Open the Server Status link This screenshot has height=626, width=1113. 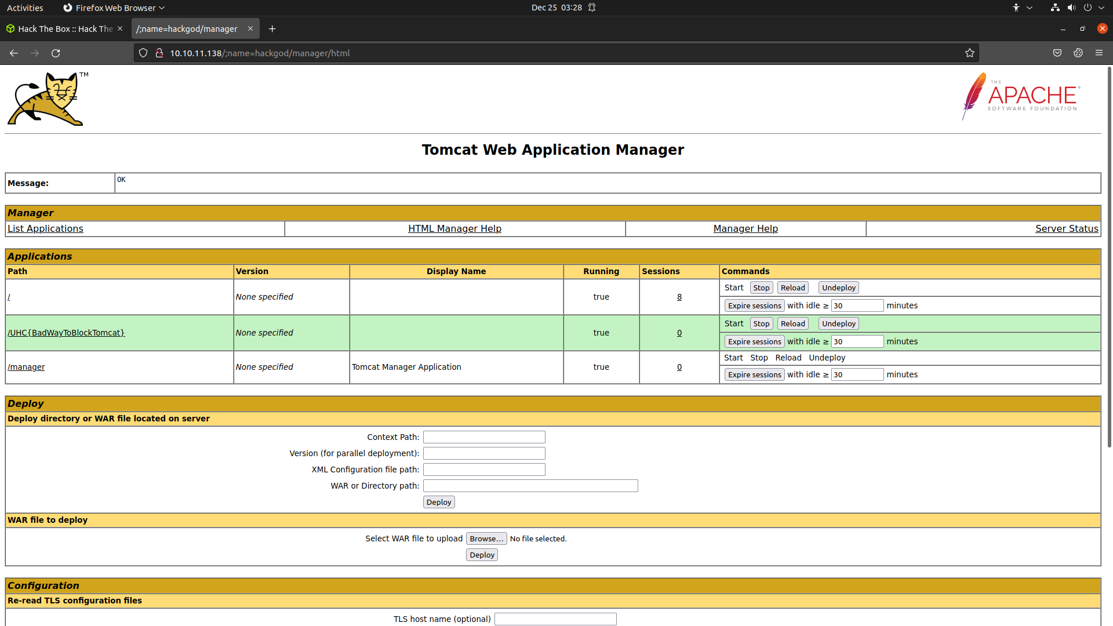(x=1066, y=228)
